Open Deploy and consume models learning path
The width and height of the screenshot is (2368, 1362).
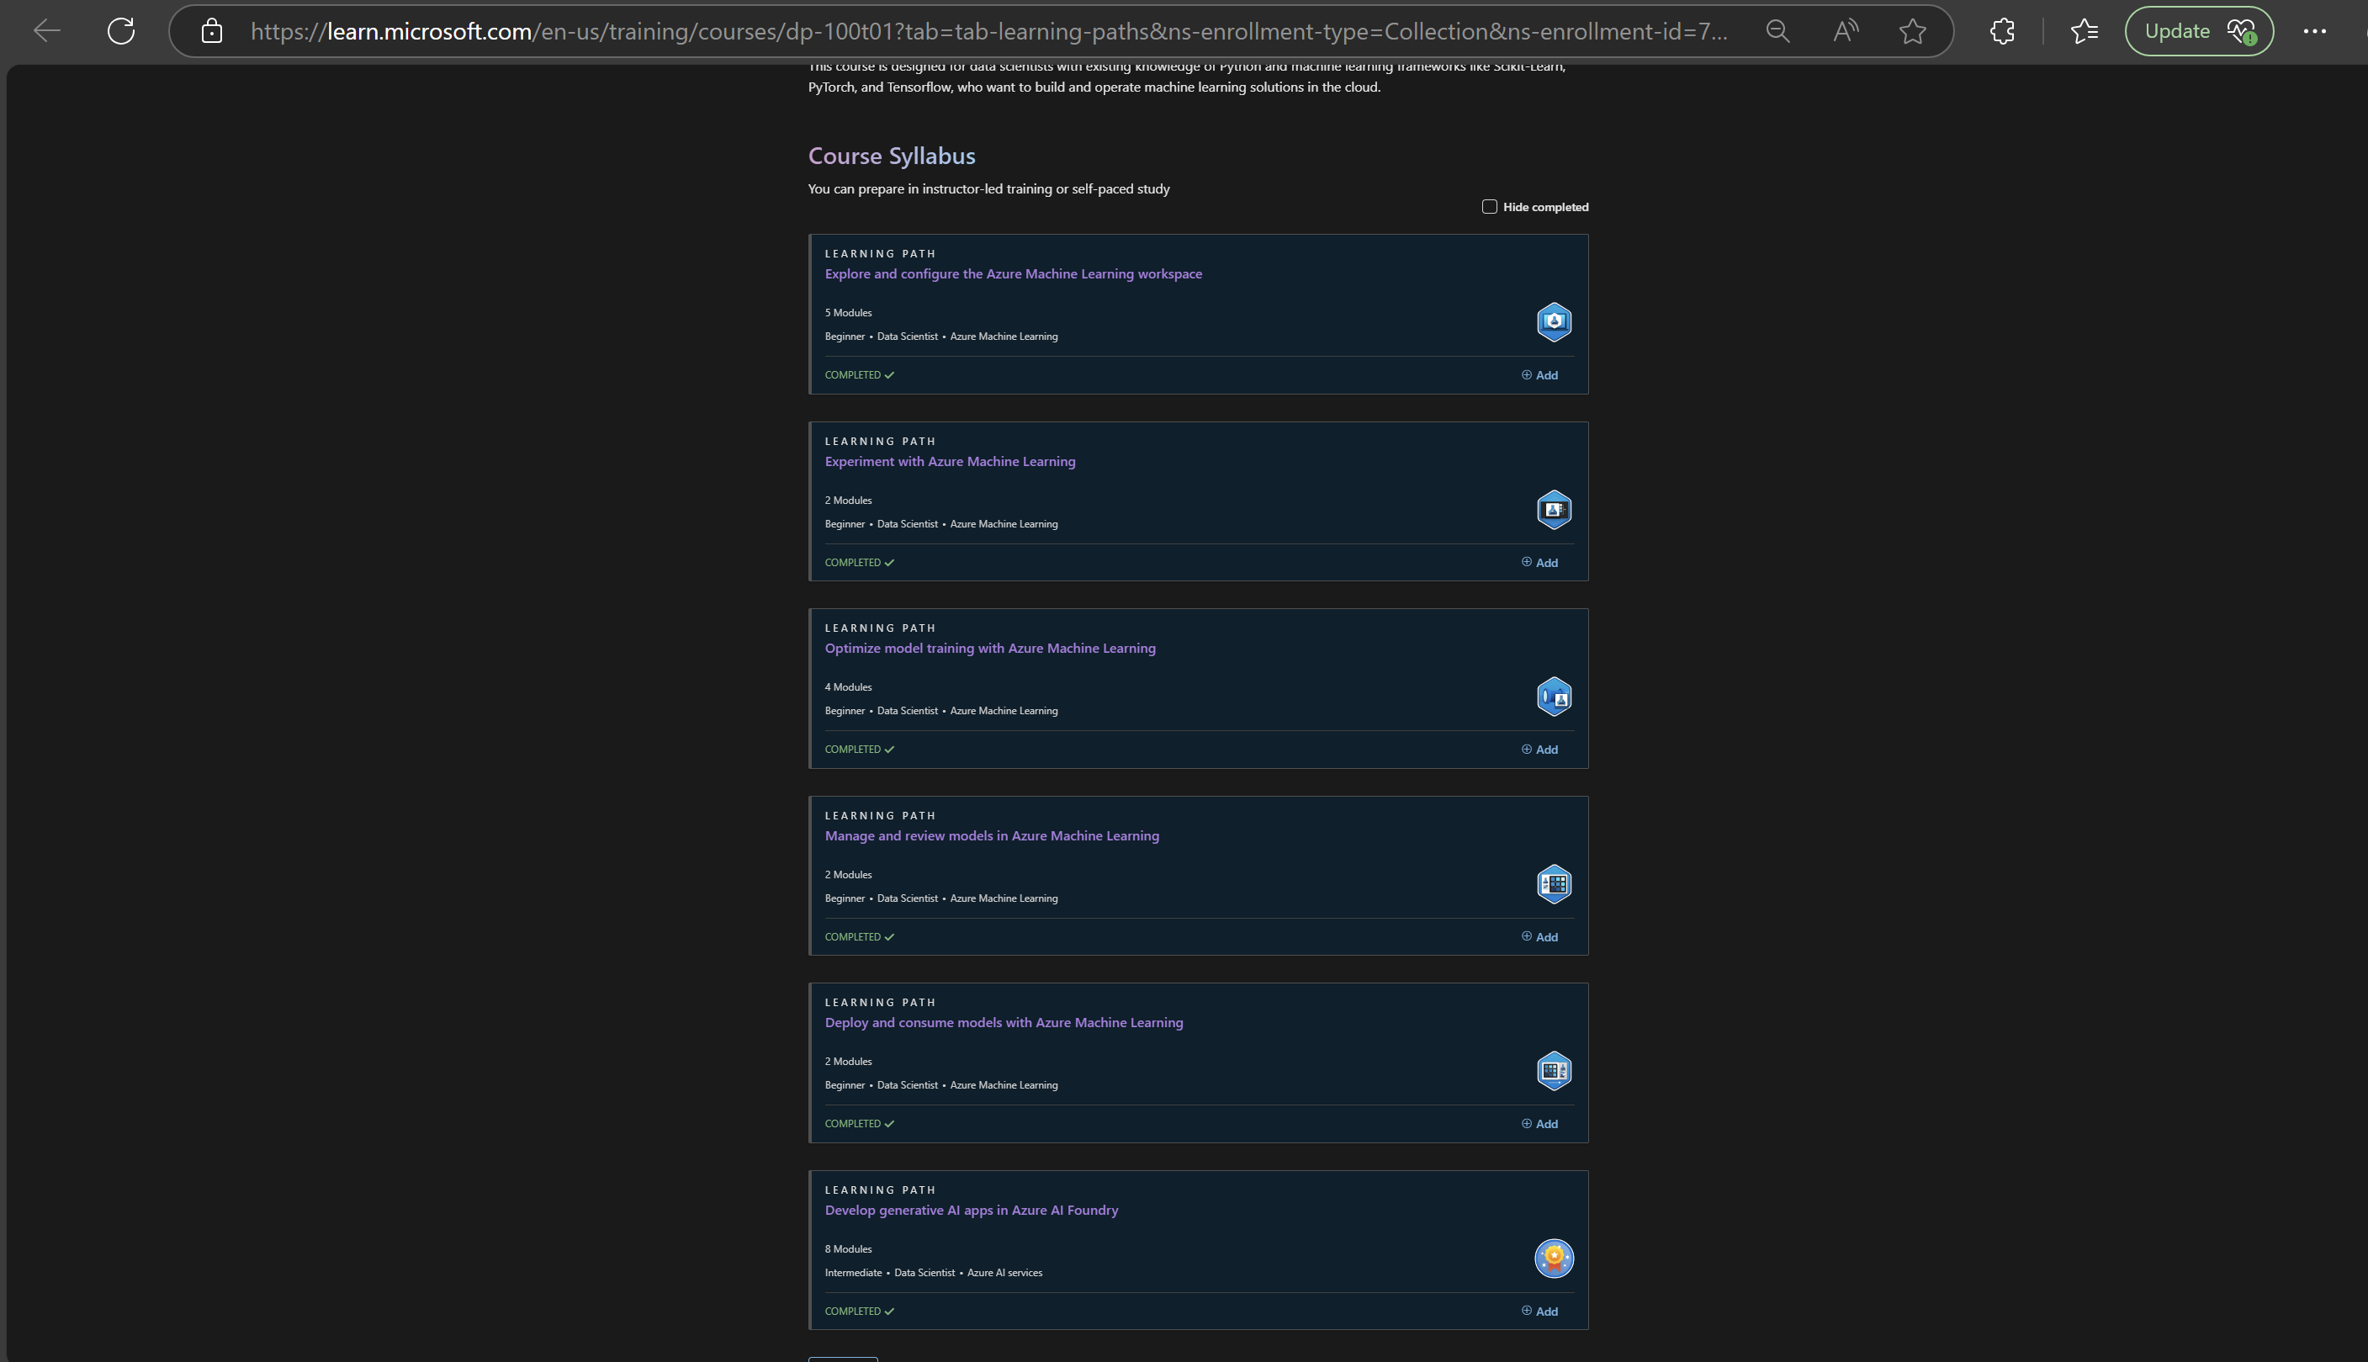(1004, 1022)
